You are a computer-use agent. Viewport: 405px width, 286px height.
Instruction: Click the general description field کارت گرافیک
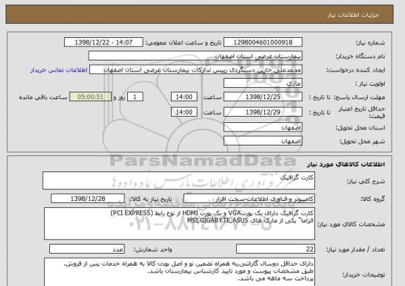(179, 181)
